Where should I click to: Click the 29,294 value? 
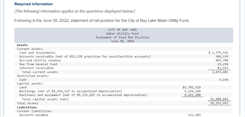[223, 64]
